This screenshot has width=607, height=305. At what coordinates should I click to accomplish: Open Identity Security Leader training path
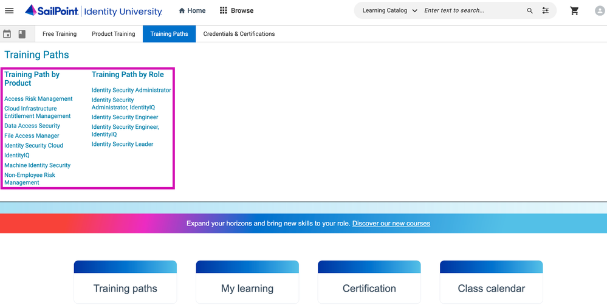(x=122, y=145)
